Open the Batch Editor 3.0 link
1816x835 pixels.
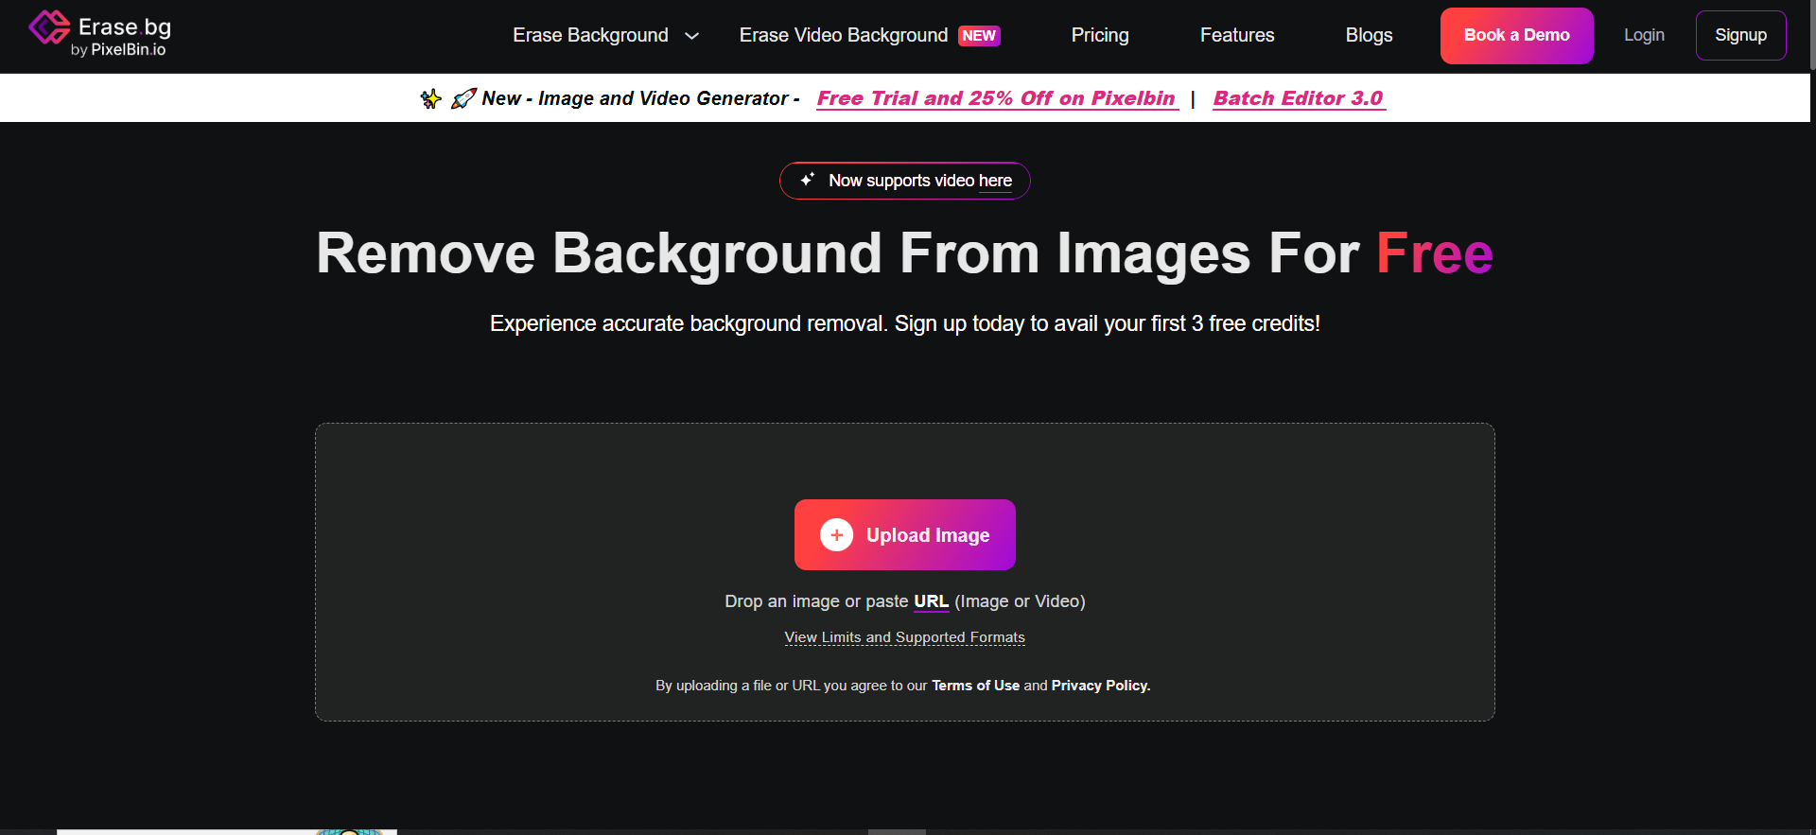(x=1299, y=98)
